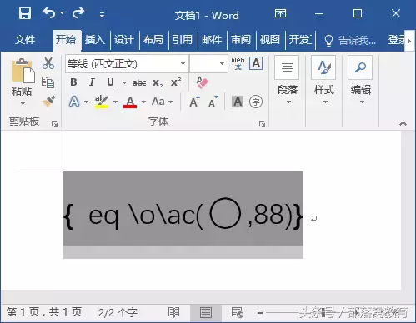Expand the font name dropdown arrow
The width and height of the screenshot is (416, 323).
[x=183, y=64]
